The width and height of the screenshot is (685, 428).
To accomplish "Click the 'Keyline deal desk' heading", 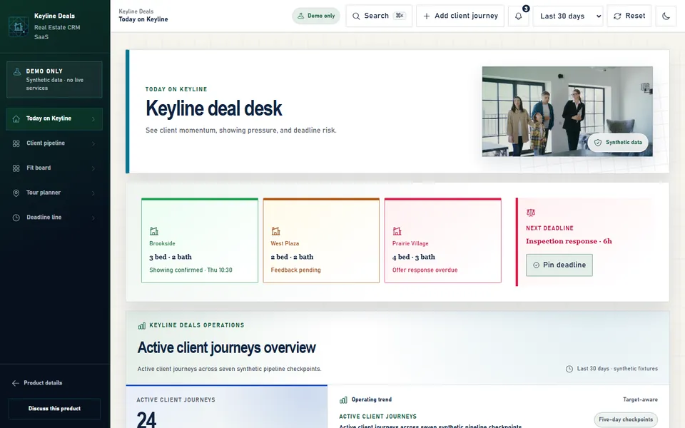I will [x=213, y=108].
